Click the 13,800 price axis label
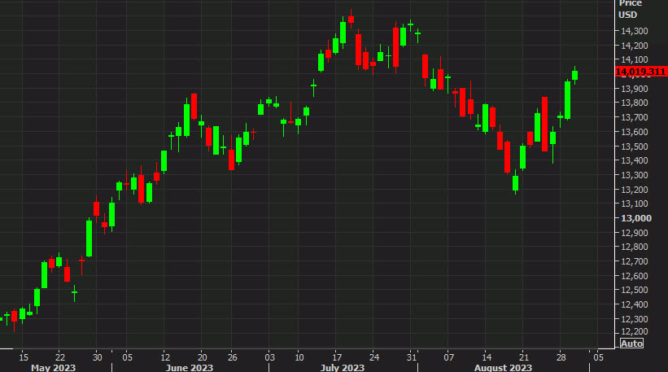 point(635,103)
